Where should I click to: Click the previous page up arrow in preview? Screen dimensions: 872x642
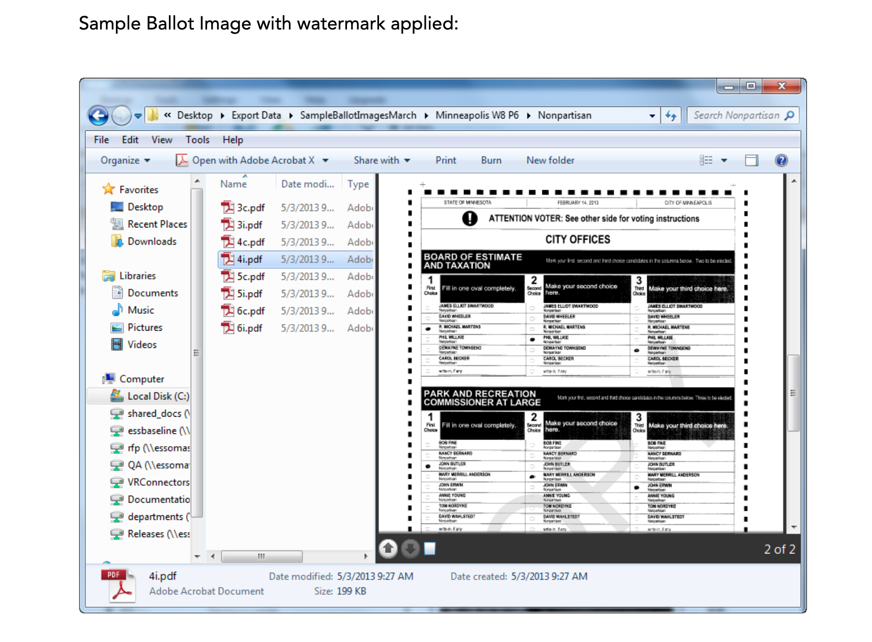point(388,548)
